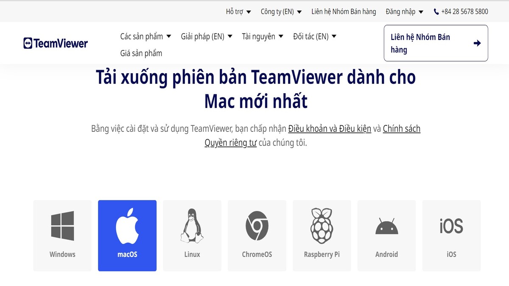Expand the Đối tác (EN) menu
Image resolution: width=509 pixels, height=286 pixels.
tap(315, 36)
